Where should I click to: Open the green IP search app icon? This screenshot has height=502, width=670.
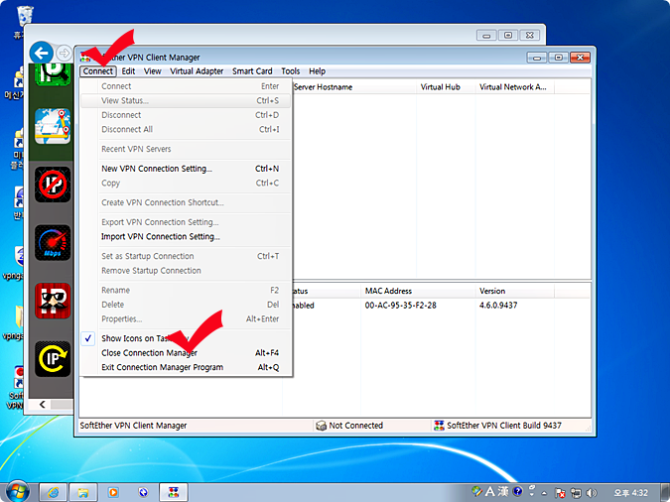(53, 74)
